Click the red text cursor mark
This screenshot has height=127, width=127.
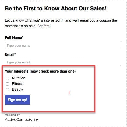[x=69, y=92]
